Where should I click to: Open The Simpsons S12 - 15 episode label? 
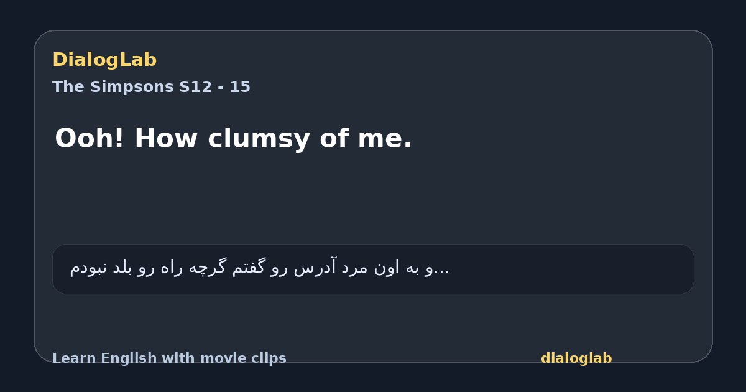151,87
